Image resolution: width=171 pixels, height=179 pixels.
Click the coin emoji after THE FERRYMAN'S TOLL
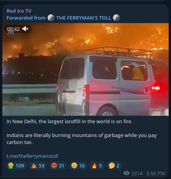coord(116,18)
